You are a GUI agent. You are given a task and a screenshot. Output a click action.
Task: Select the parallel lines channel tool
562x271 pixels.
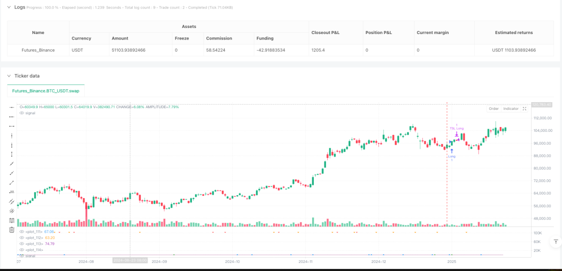[x=12, y=201]
